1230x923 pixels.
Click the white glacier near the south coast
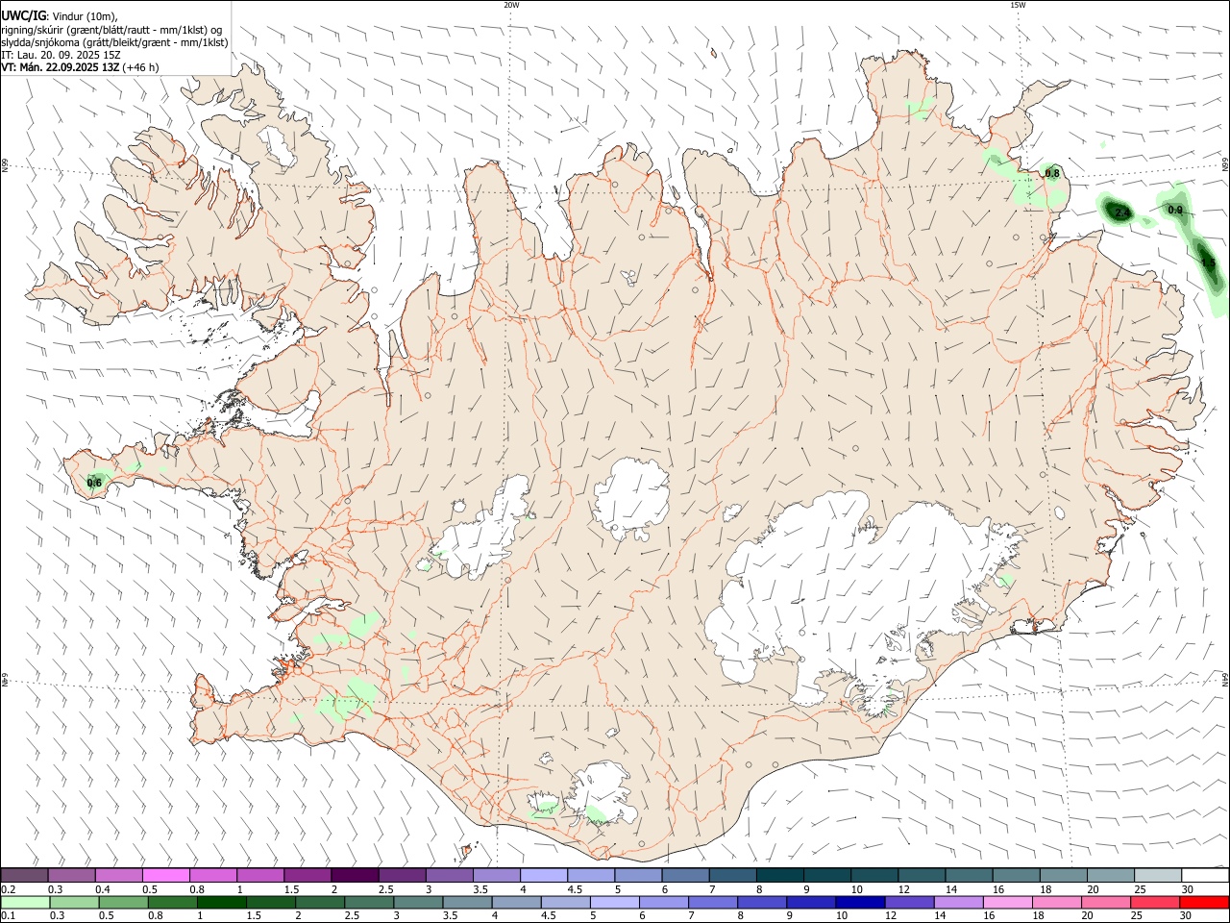pyautogui.click(x=603, y=793)
